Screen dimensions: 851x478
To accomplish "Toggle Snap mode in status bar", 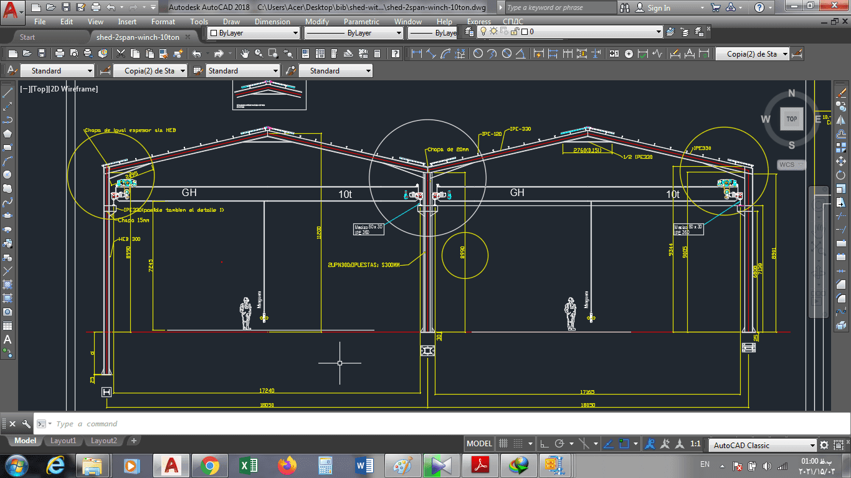I will click(518, 444).
